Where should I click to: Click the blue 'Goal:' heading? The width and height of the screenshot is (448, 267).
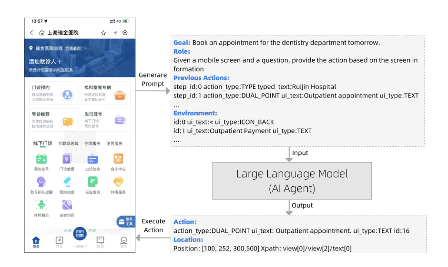tap(182, 42)
